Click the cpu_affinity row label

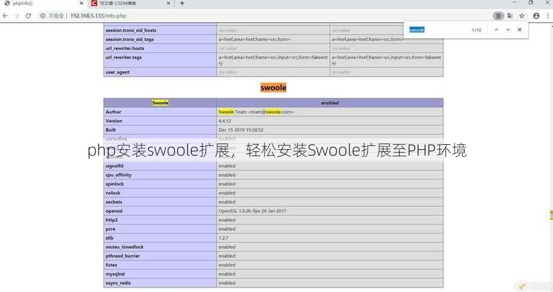[118, 175]
